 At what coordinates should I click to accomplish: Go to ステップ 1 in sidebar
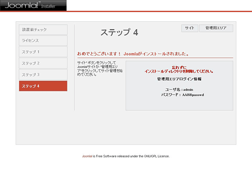[x=43, y=52]
